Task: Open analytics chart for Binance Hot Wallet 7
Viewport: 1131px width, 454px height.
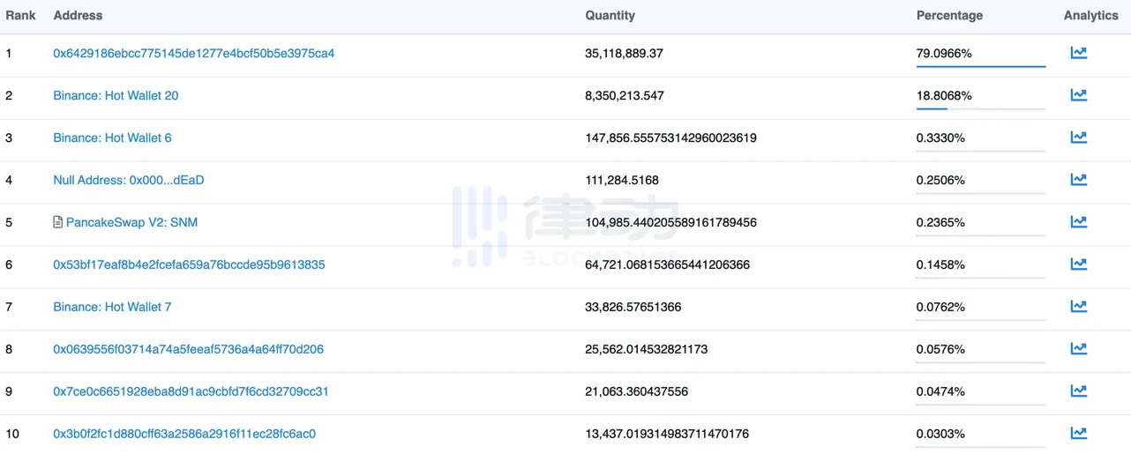Action: pyautogui.click(x=1078, y=307)
